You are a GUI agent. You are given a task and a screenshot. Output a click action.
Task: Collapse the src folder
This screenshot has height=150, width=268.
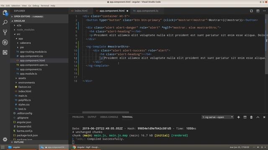[18, 34]
